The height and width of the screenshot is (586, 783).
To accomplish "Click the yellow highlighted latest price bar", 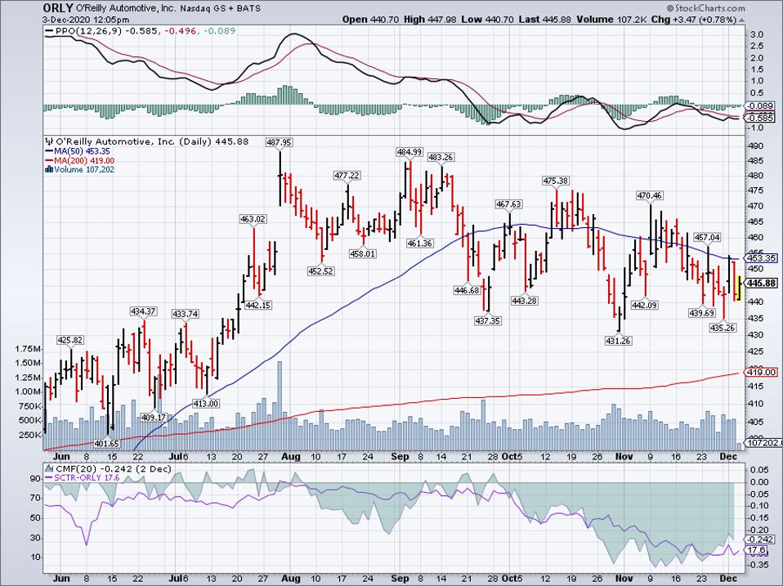I will click(739, 288).
